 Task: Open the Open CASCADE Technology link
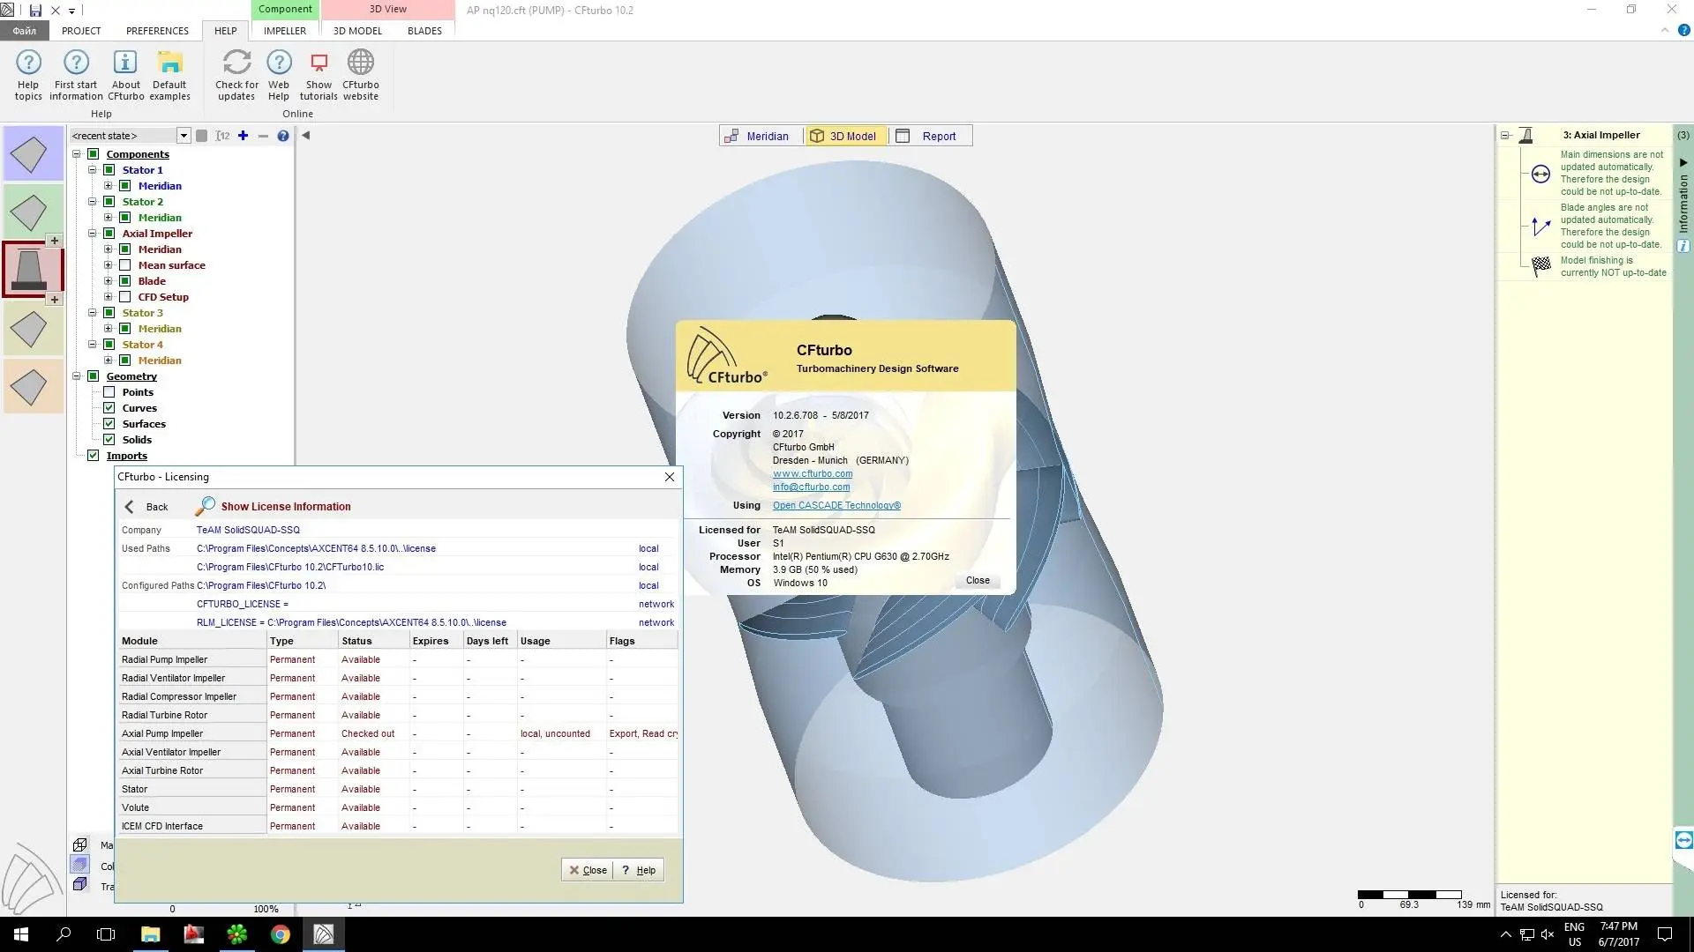(836, 506)
